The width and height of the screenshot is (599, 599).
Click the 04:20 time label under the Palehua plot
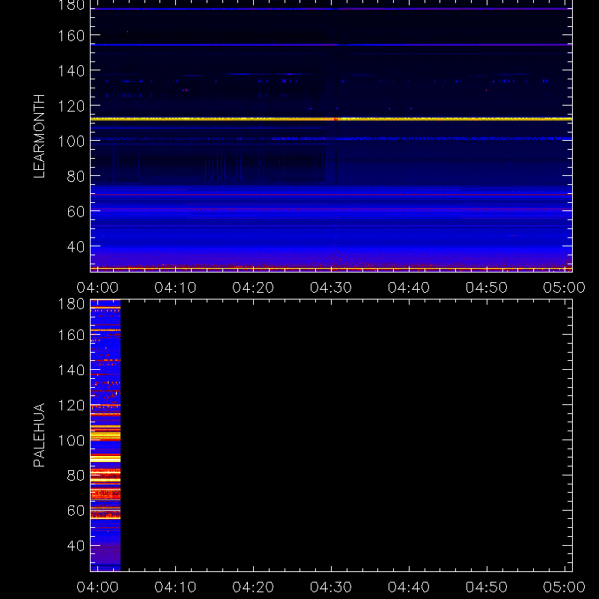(x=253, y=587)
